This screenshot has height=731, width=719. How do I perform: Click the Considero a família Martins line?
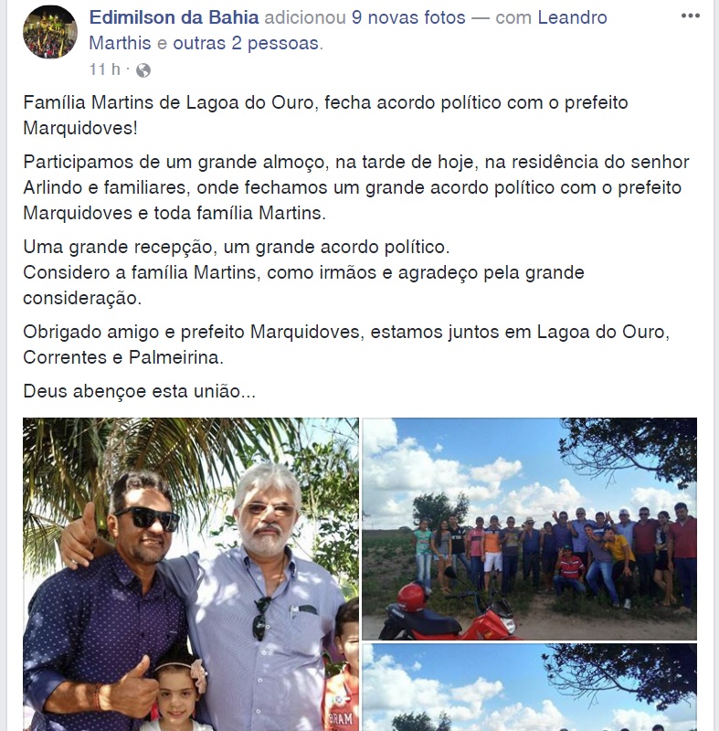click(x=303, y=285)
